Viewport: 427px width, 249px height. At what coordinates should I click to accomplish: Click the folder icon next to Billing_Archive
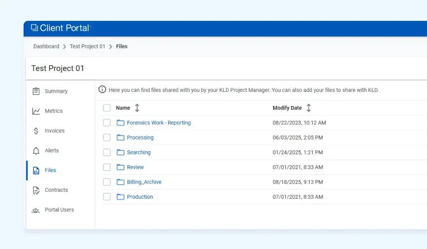click(121, 182)
